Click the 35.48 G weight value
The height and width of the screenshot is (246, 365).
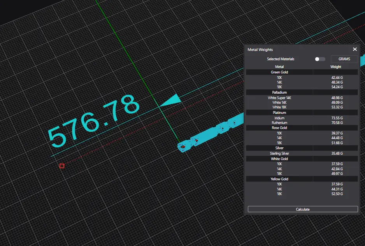point(337,154)
